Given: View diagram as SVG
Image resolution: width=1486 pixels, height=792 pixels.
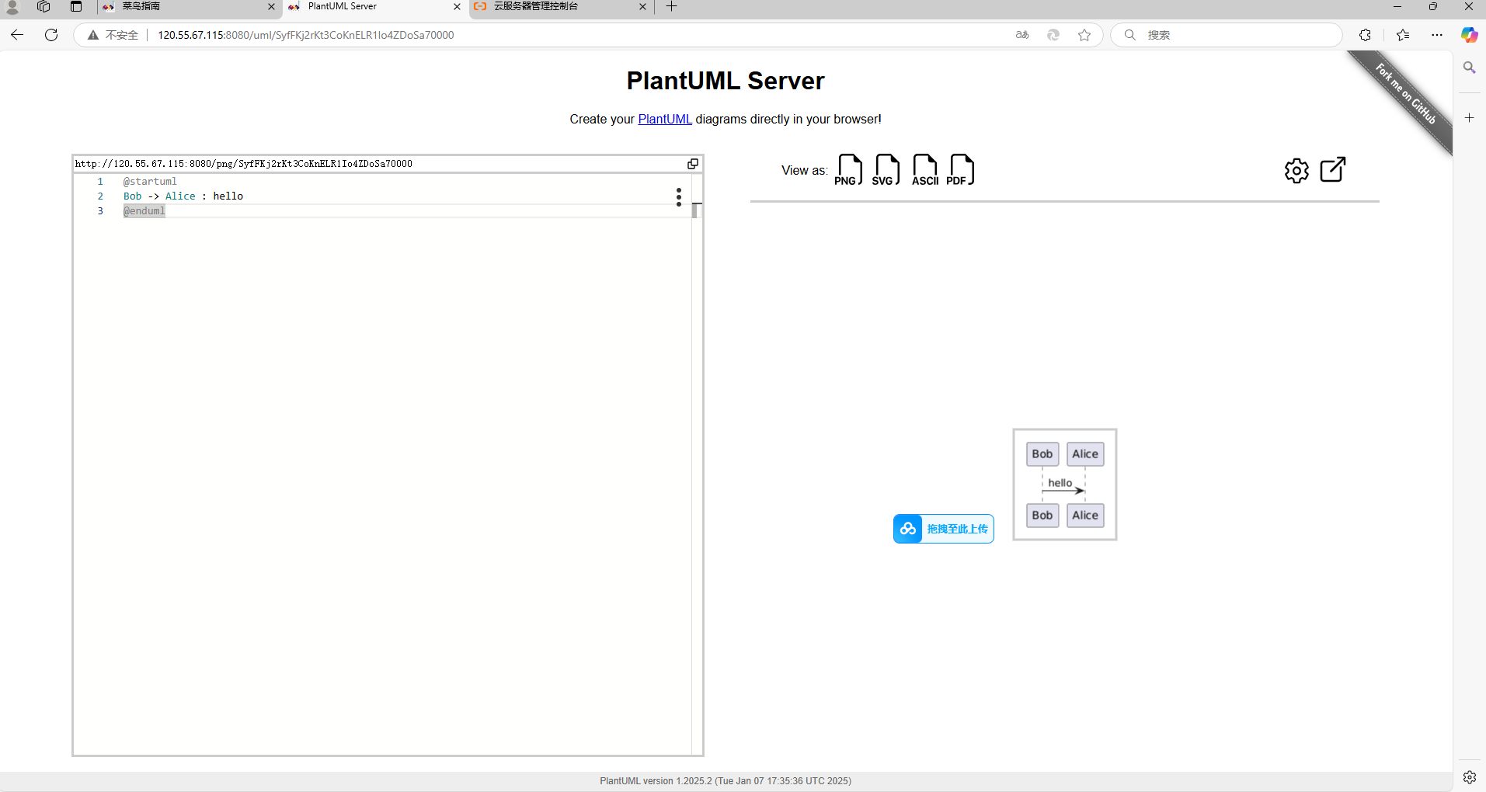Looking at the screenshot, I should click(x=886, y=170).
